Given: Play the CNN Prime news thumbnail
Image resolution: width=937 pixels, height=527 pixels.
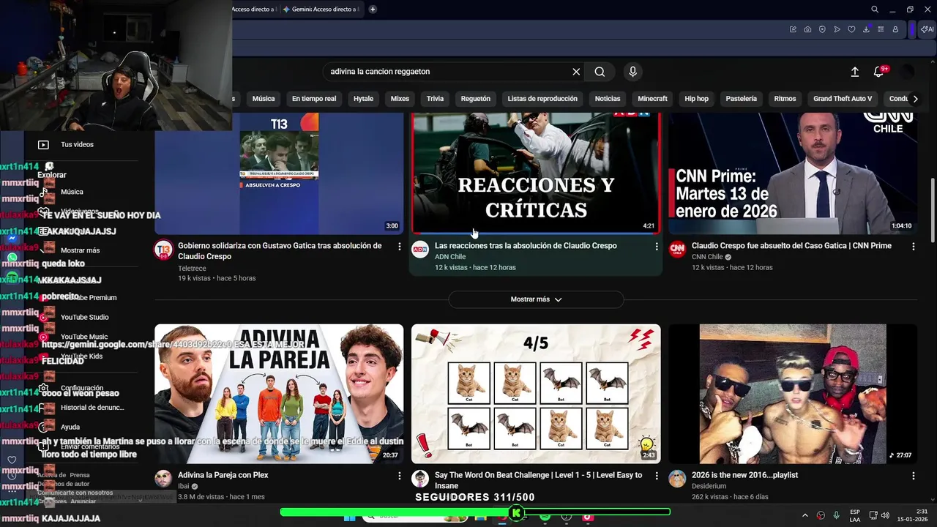Looking at the screenshot, I should point(793,173).
